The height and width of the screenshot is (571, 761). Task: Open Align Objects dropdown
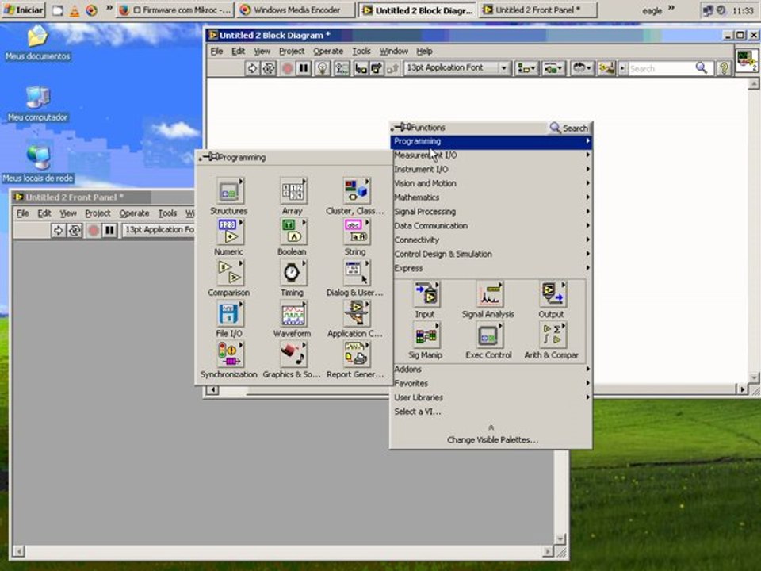[526, 68]
